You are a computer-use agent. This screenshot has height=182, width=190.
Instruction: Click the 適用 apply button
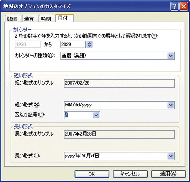(x=168, y=174)
